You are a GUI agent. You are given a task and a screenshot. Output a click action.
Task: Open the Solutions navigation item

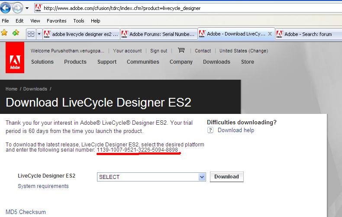42,62
